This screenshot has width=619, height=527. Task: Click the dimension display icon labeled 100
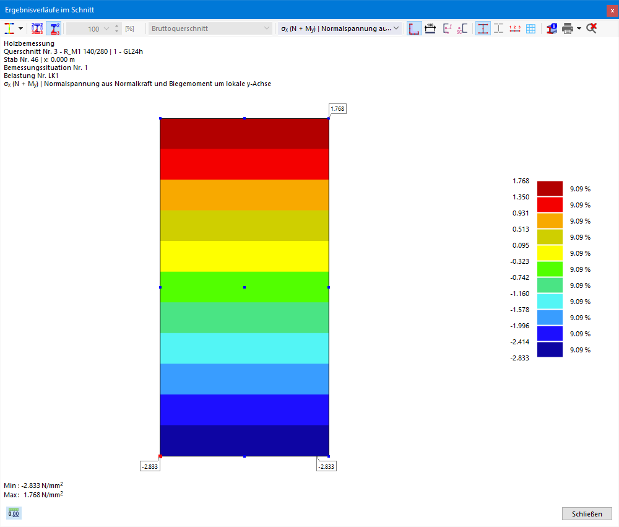click(430, 28)
